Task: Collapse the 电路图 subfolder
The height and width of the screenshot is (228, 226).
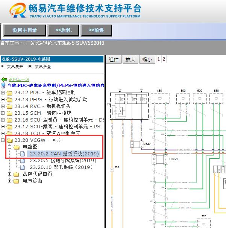Action: (x=9, y=147)
